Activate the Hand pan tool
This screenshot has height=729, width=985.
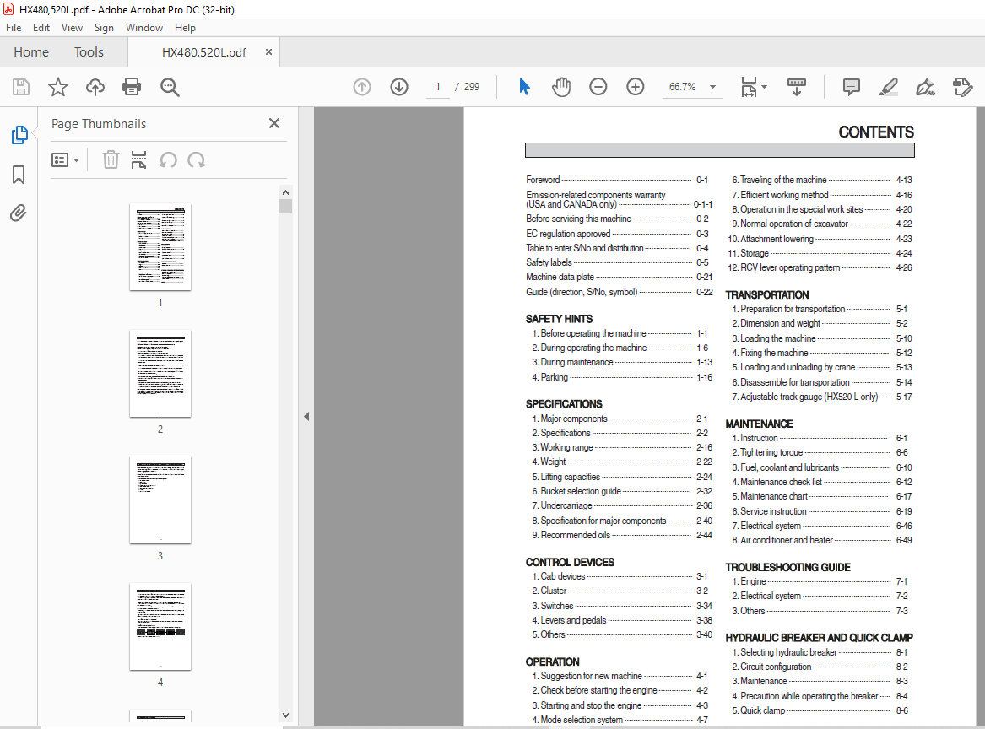coord(561,87)
